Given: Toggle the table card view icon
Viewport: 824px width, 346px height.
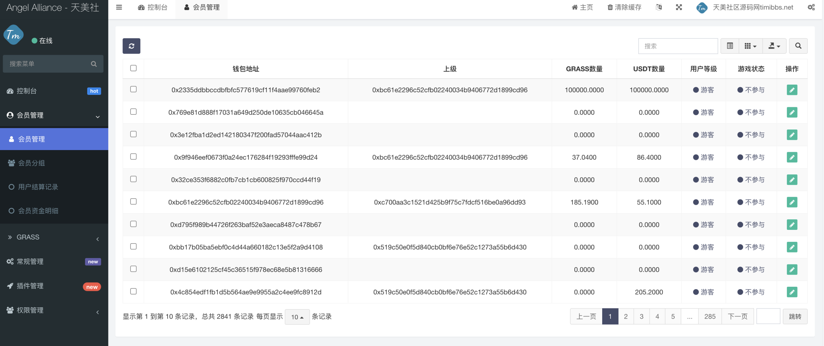Looking at the screenshot, I should pyautogui.click(x=730, y=46).
